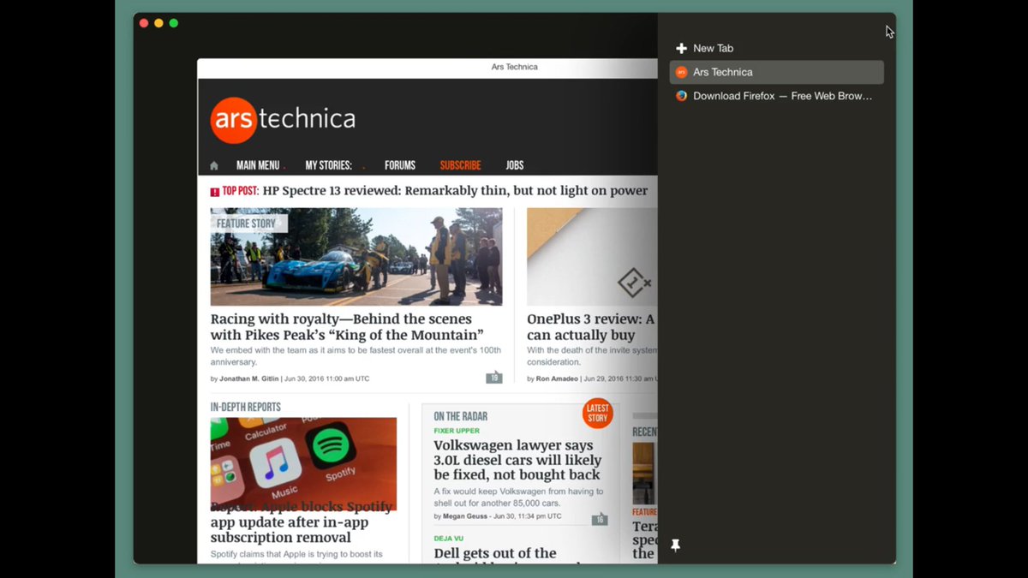The width and height of the screenshot is (1028, 578).
Task: Open the Volkswagen lawyer diesel headline
Action: 517,460
